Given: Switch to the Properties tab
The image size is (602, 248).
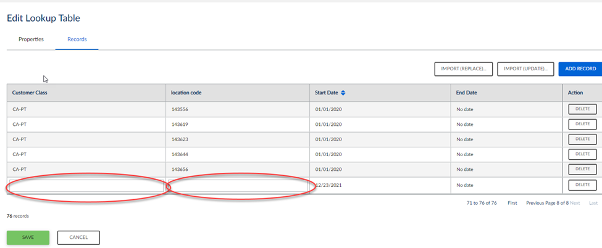Looking at the screenshot, I should [31, 39].
